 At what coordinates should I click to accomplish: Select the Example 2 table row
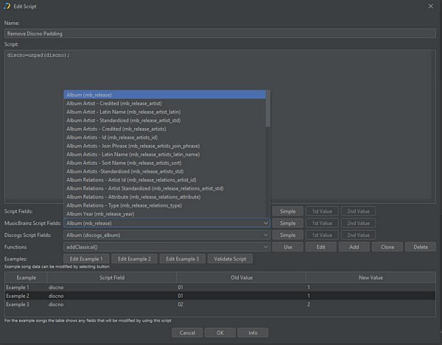pos(220,295)
